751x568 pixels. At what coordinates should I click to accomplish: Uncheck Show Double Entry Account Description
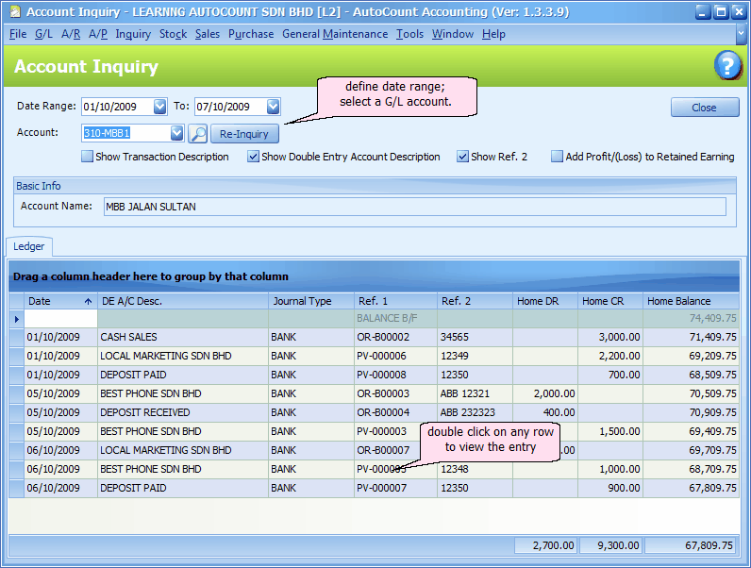(253, 157)
